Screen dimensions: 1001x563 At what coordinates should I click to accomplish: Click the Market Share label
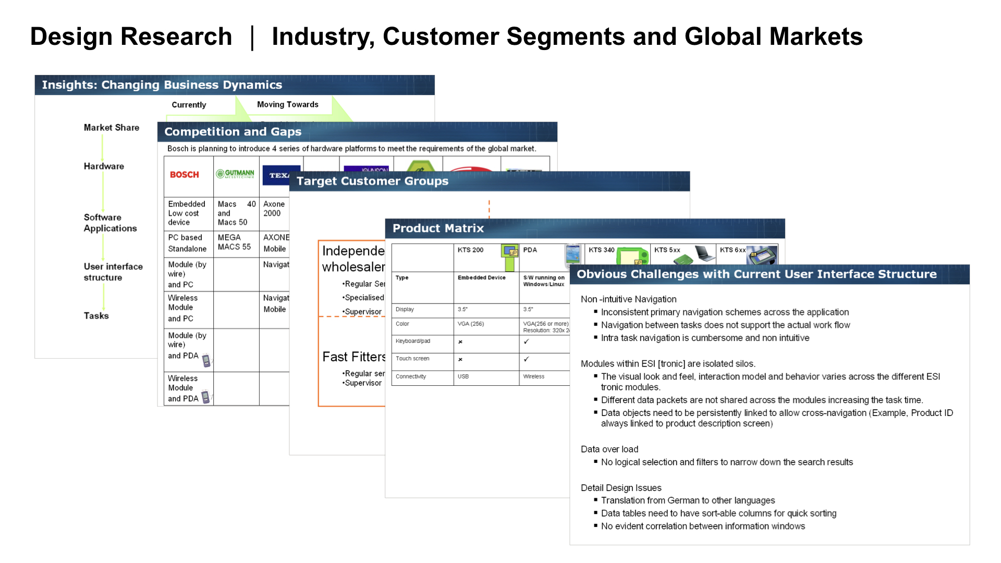tap(111, 128)
